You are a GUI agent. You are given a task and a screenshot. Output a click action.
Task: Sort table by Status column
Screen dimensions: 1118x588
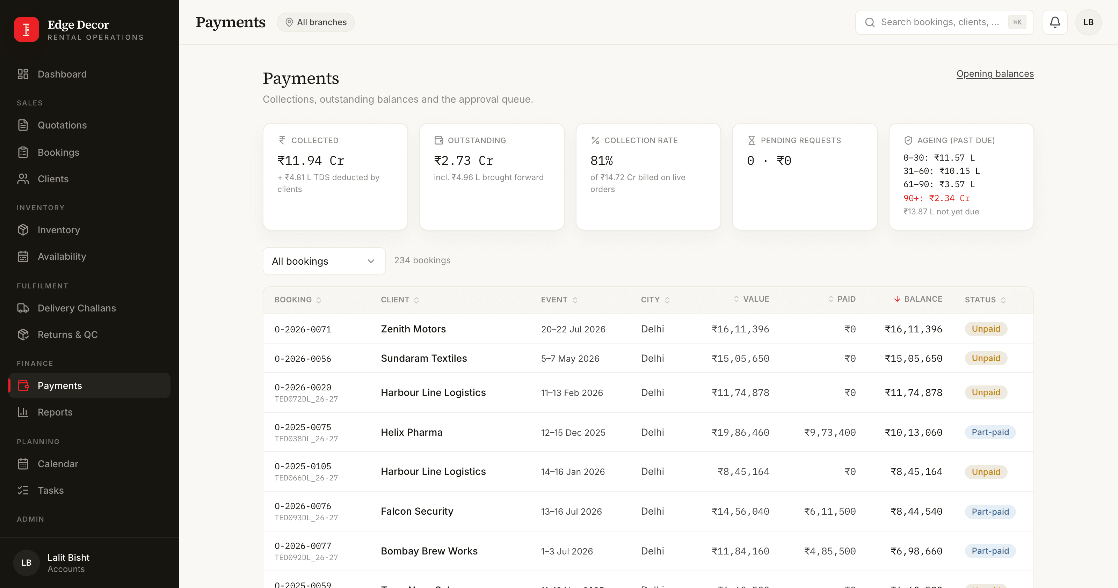click(x=985, y=300)
